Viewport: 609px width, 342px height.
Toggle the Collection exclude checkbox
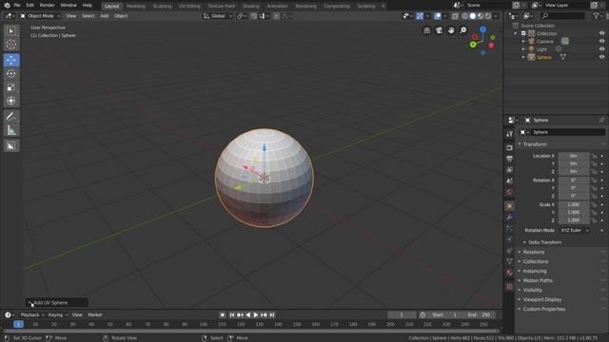click(x=523, y=33)
